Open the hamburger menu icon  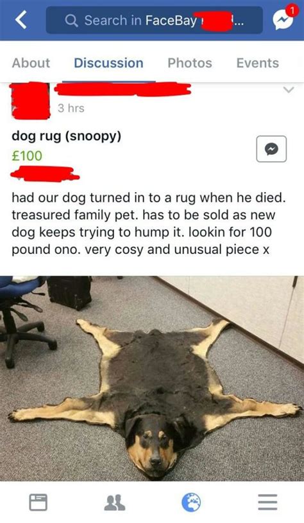(x=267, y=502)
